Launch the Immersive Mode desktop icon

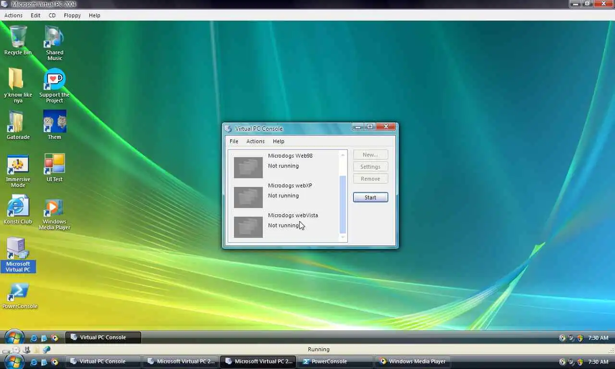[18, 170]
